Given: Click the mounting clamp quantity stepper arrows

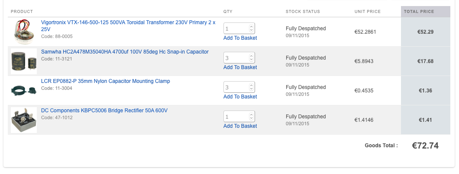Looking at the screenshot, I should click(x=251, y=87).
